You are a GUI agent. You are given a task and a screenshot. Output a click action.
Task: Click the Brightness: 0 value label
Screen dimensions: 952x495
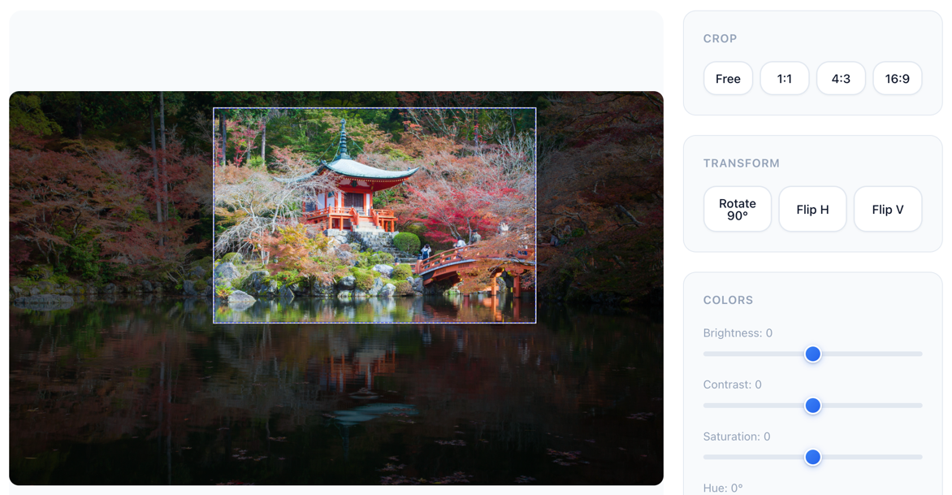tap(738, 333)
